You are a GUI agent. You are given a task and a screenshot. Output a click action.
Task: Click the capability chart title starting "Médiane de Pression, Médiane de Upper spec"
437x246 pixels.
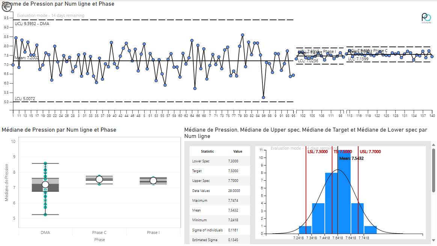tap(306, 133)
